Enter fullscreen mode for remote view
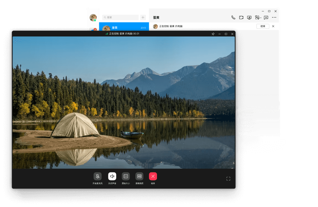Image resolution: width=318 pixels, height=207 pixels. pos(228,179)
